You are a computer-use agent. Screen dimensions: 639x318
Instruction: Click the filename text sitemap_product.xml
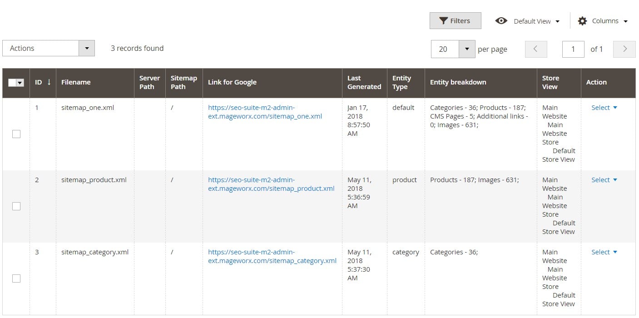click(94, 180)
